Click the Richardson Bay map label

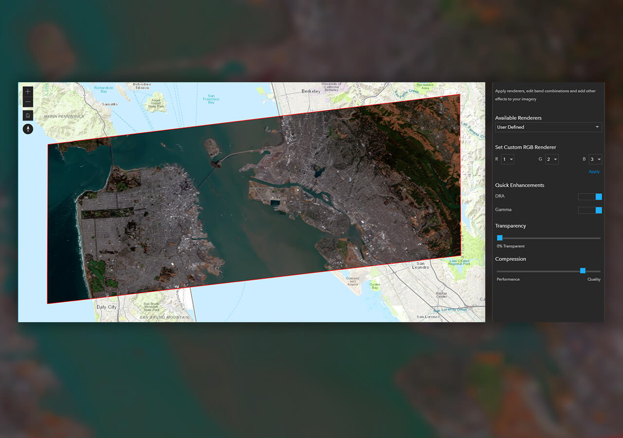[104, 90]
